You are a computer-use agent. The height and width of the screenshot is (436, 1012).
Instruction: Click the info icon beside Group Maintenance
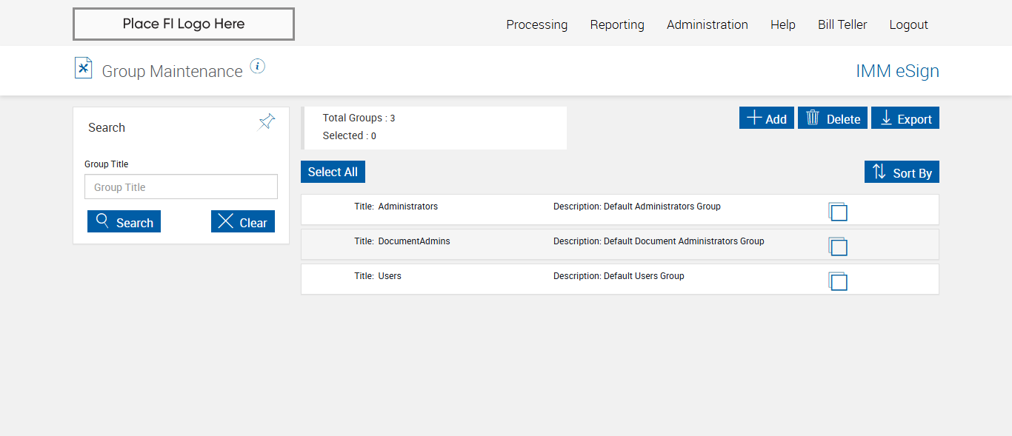click(x=257, y=67)
